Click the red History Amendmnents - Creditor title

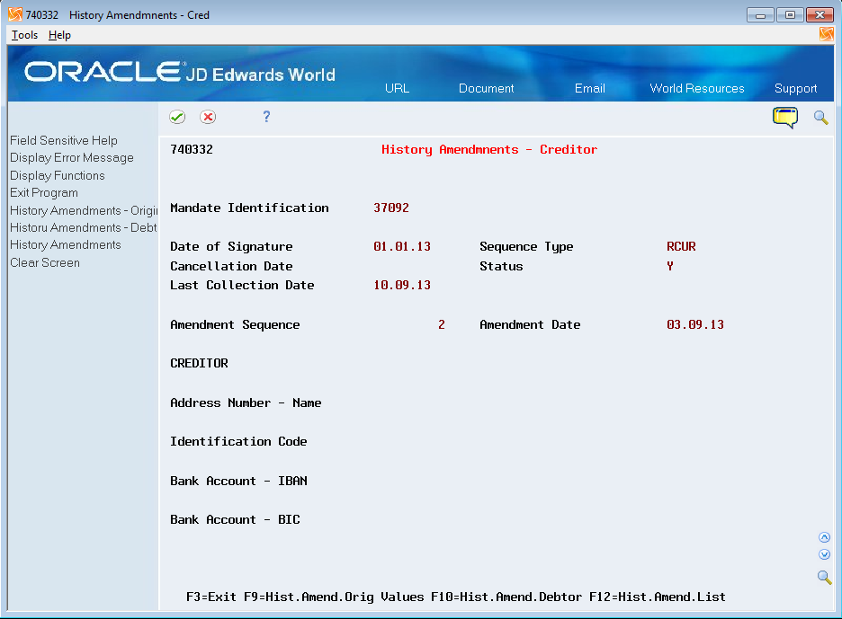coord(488,150)
